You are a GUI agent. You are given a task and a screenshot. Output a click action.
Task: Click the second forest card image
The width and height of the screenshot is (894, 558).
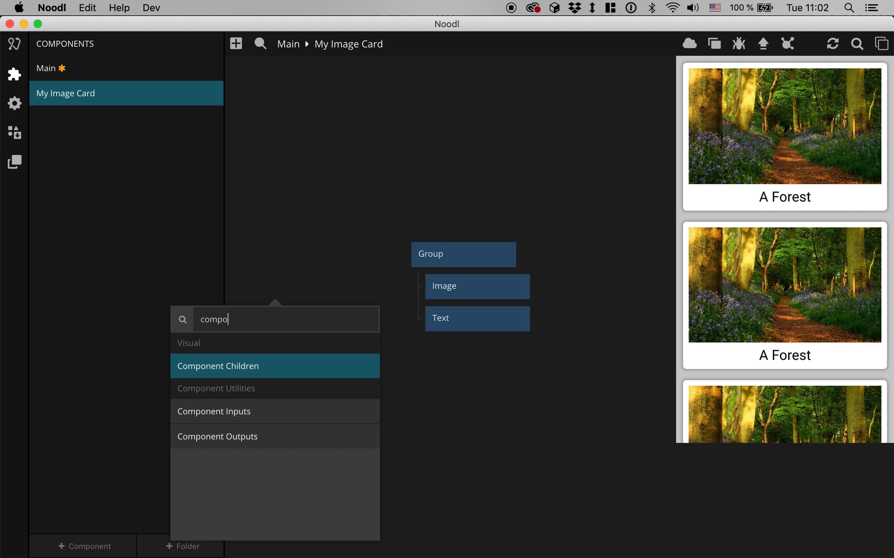(785, 285)
